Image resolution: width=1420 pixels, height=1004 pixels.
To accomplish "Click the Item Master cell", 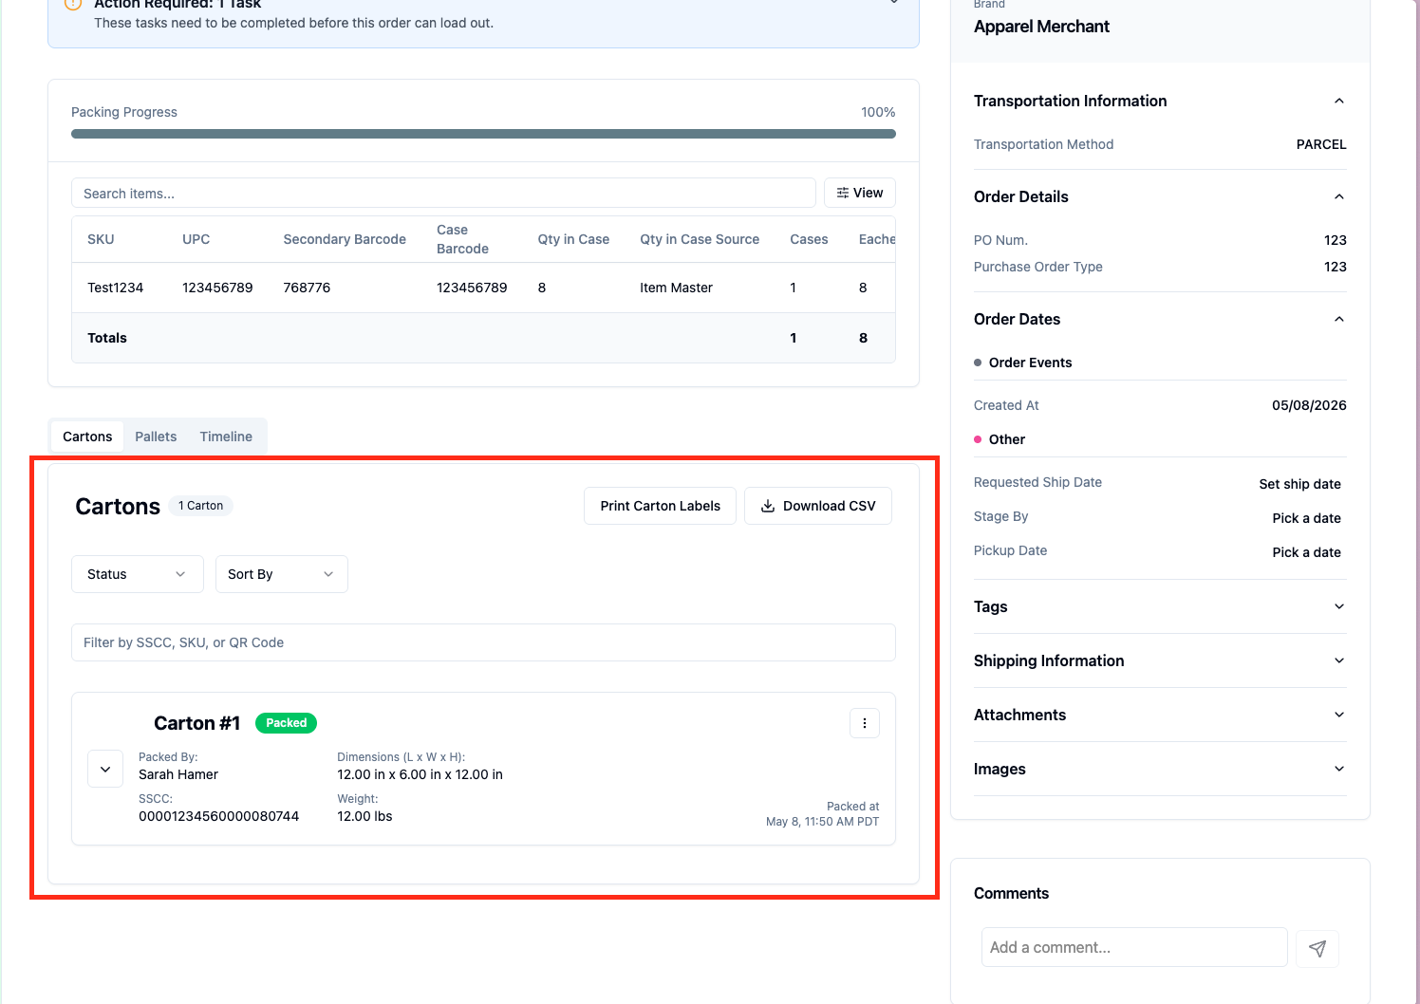I will [676, 288].
